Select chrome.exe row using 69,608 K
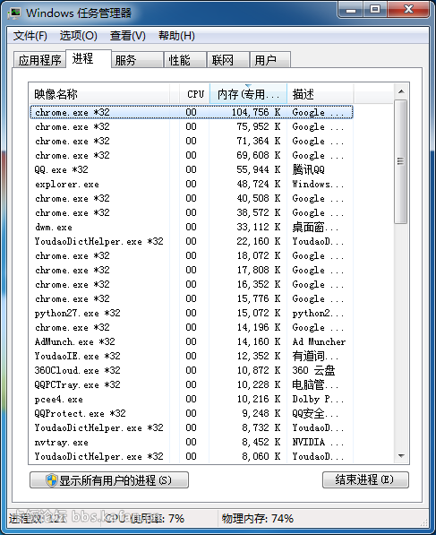This screenshot has height=535, width=436. click(192, 155)
